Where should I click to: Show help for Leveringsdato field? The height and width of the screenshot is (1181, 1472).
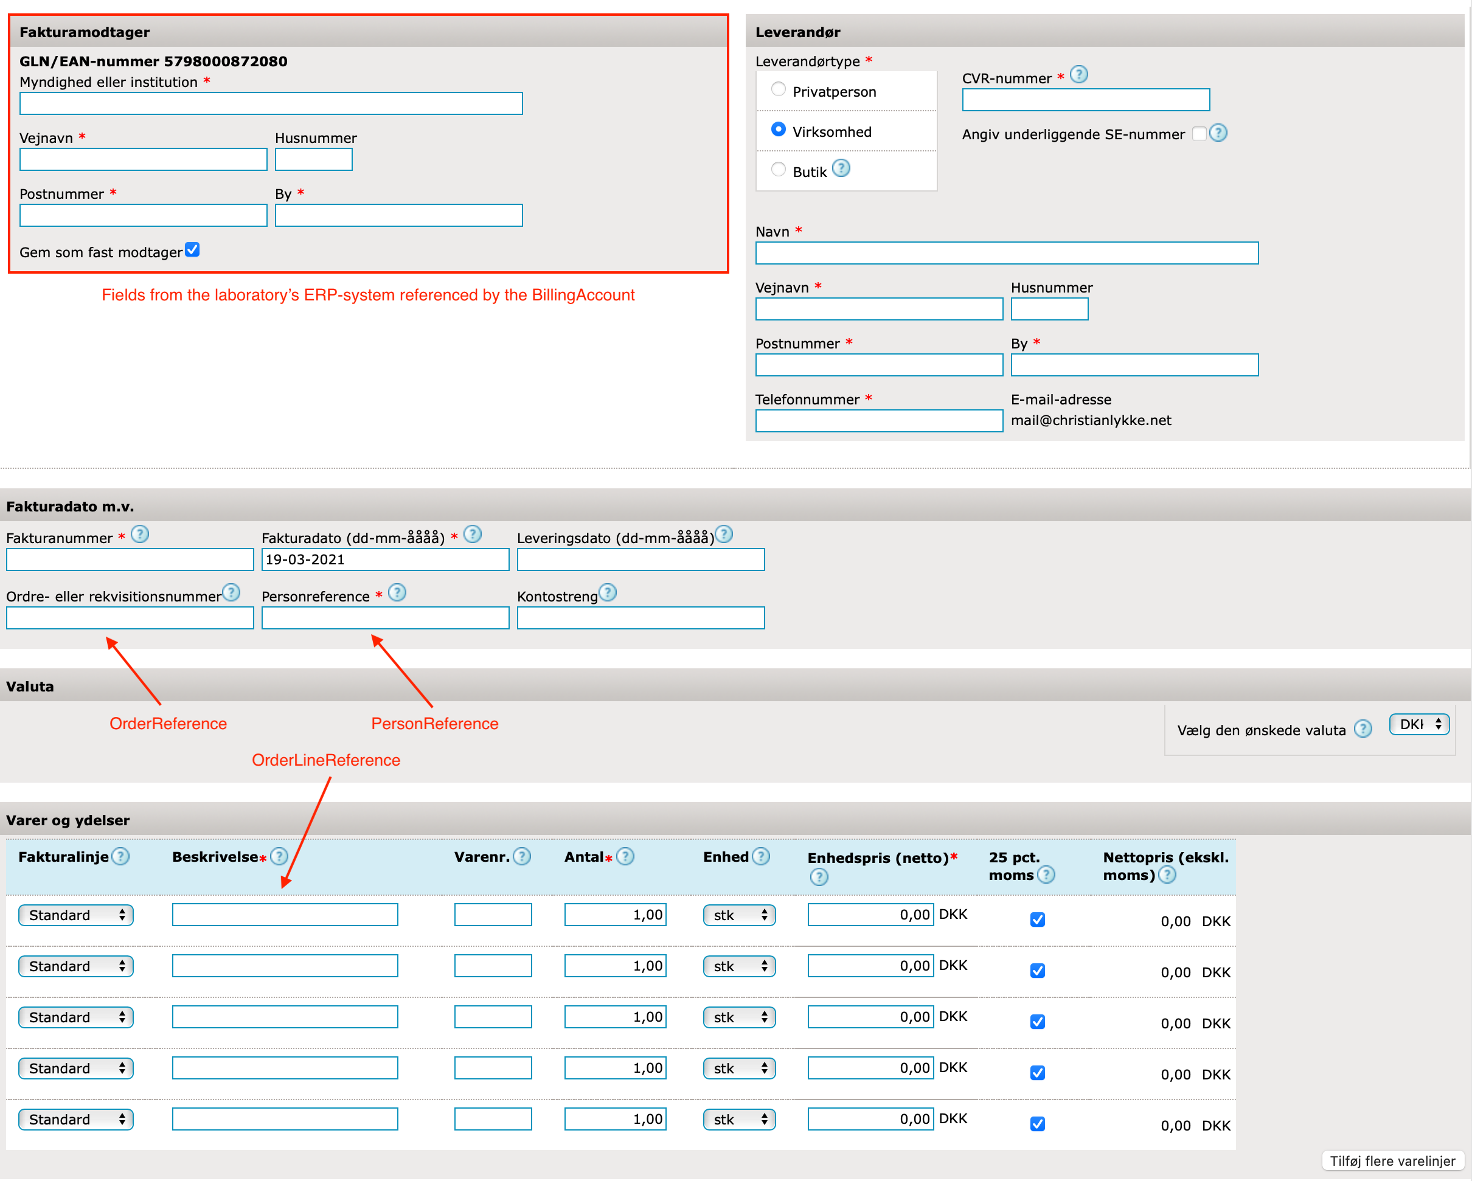pos(724,535)
